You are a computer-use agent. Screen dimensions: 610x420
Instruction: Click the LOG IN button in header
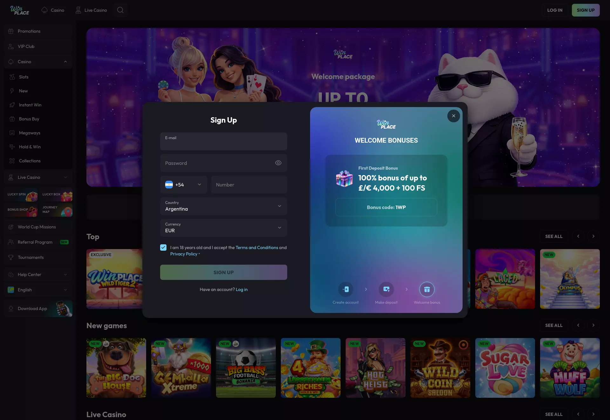click(555, 10)
